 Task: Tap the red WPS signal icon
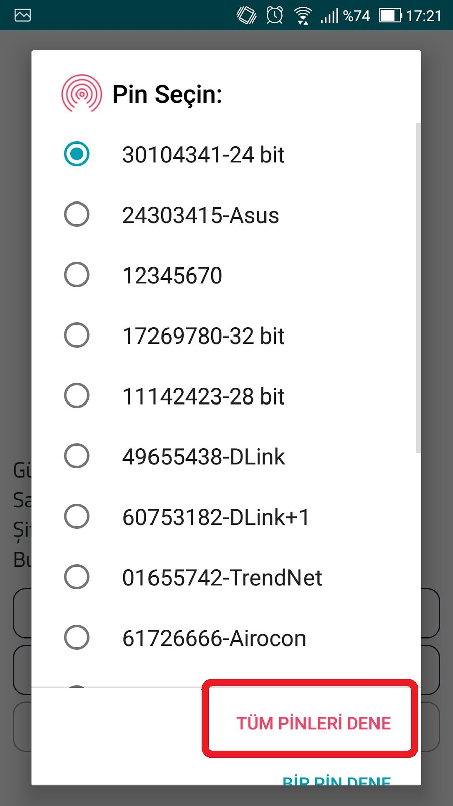click(82, 94)
